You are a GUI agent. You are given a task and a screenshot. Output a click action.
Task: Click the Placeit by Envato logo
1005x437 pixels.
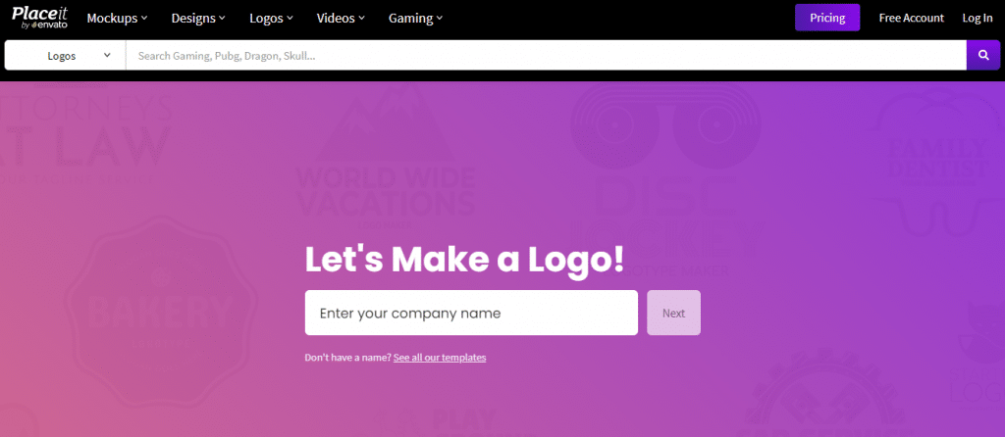[39, 18]
